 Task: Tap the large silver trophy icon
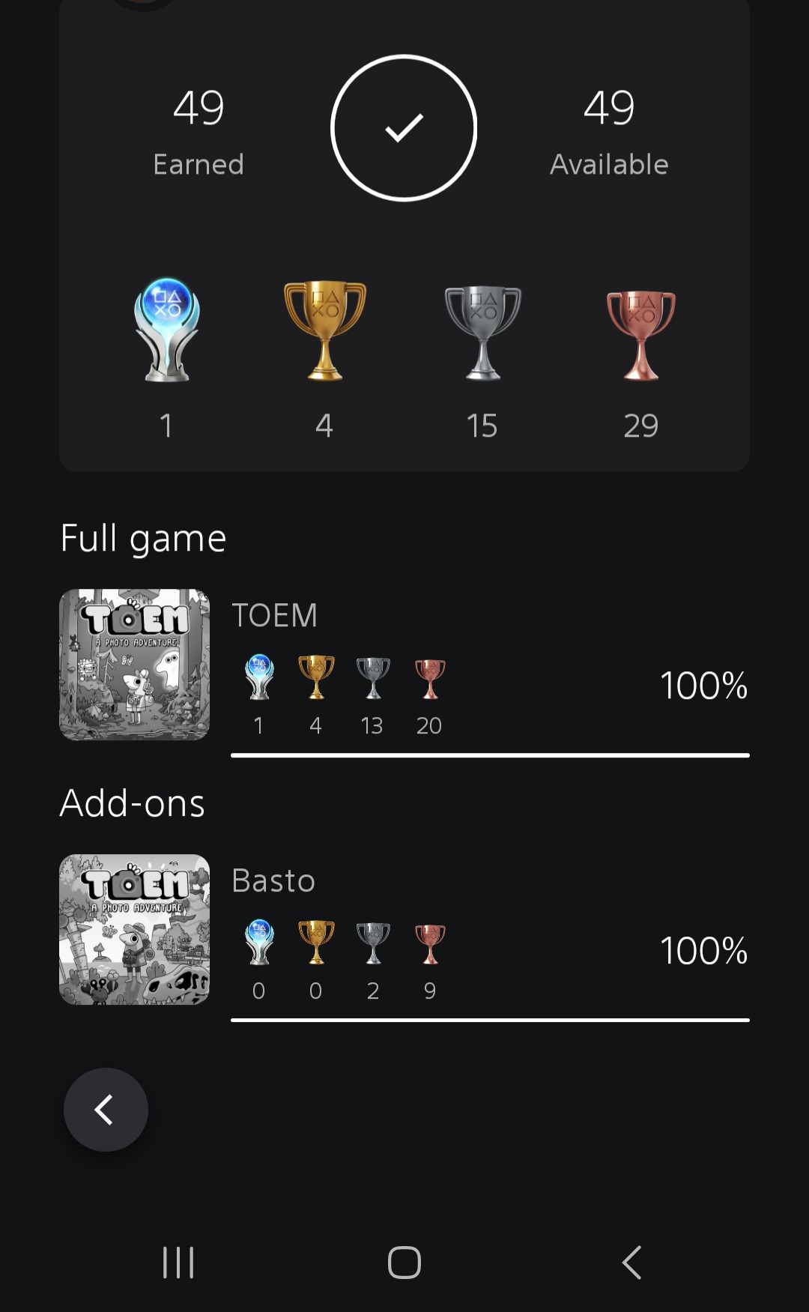click(482, 332)
